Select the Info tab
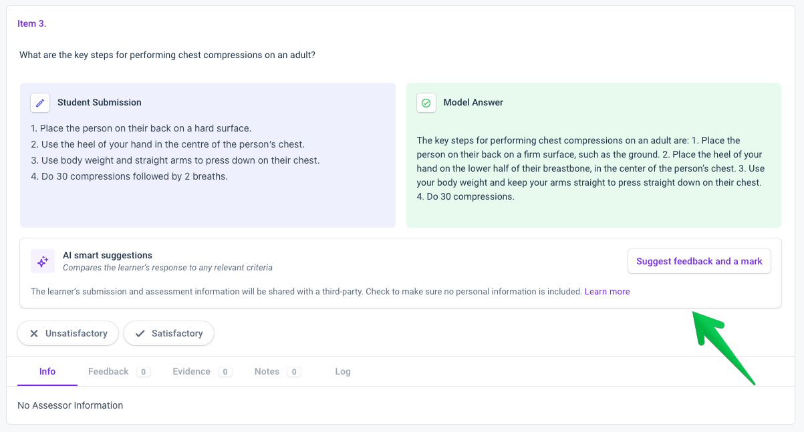The height and width of the screenshot is (432, 804). [47, 371]
